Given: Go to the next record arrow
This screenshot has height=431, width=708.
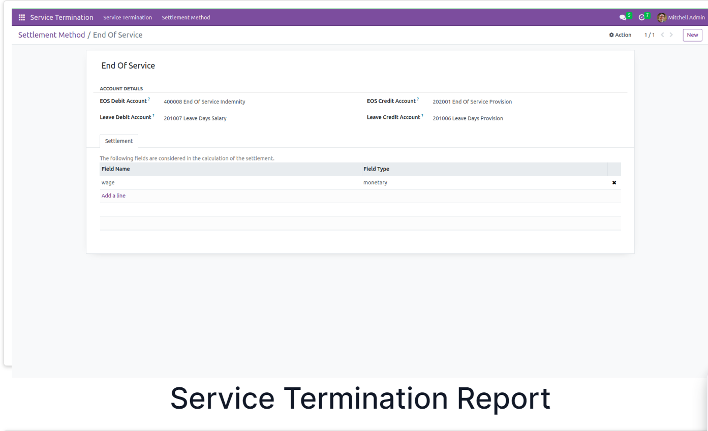Looking at the screenshot, I should (671, 35).
